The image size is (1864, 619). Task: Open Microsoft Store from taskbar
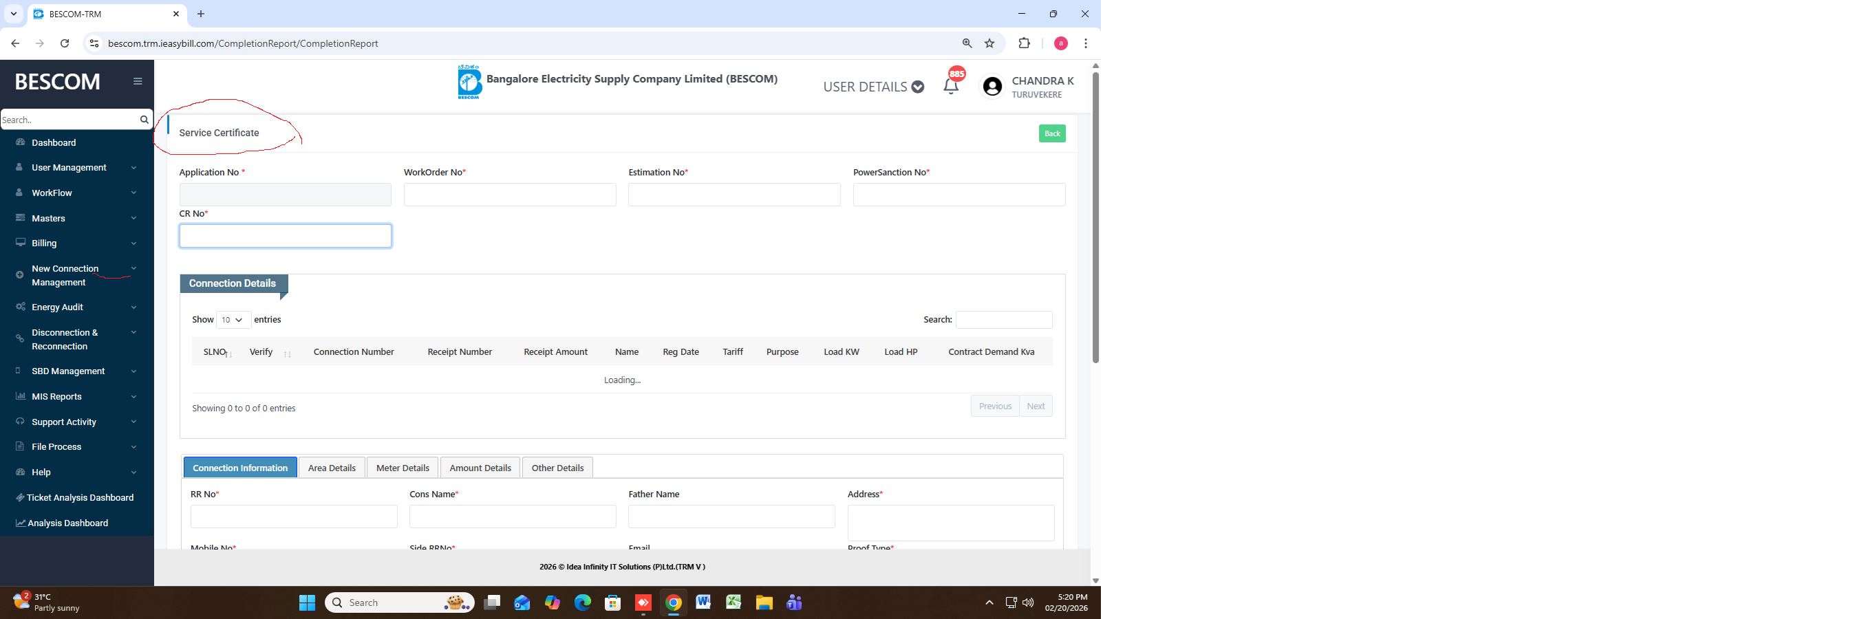pos(613,602)
